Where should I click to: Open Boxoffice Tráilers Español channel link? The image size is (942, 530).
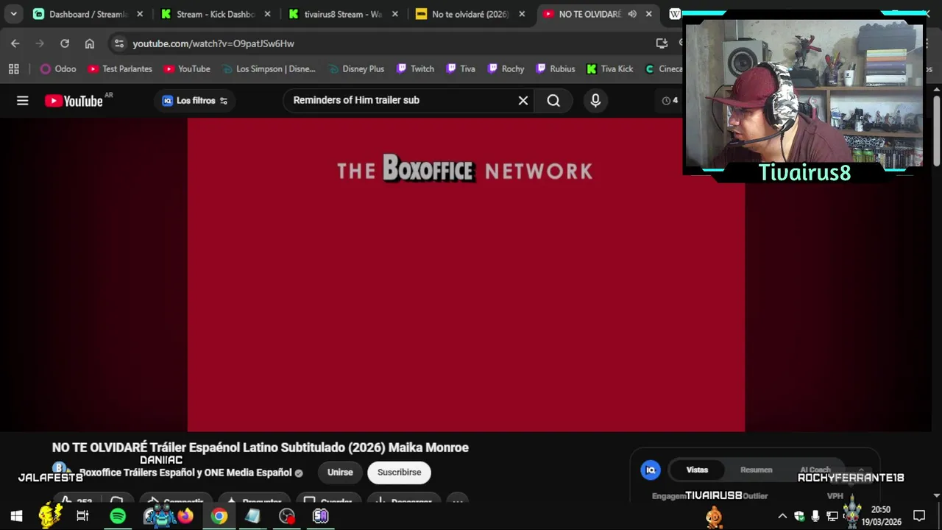pyautogui.click(x=186, y=473)
